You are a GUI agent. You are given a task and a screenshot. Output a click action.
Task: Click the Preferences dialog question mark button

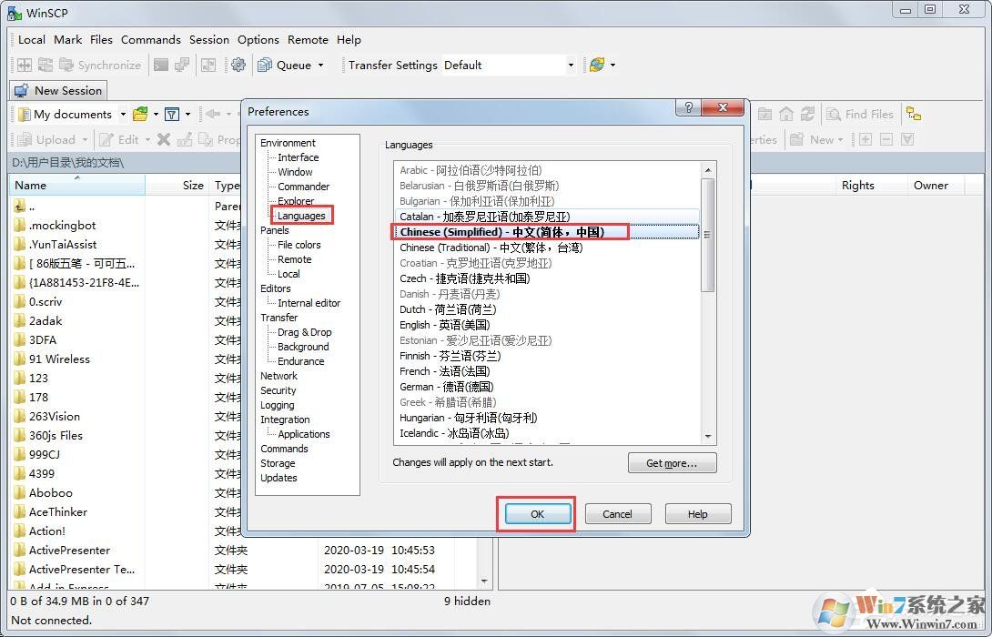[688, 107]
